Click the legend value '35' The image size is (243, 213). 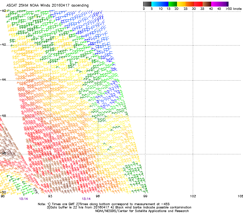click(x=202, y=9)
